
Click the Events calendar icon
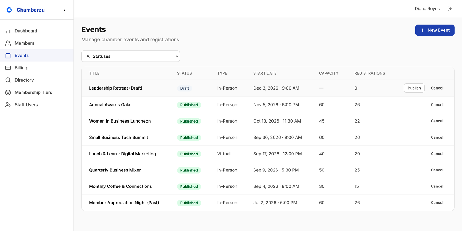tap(8, 55)
